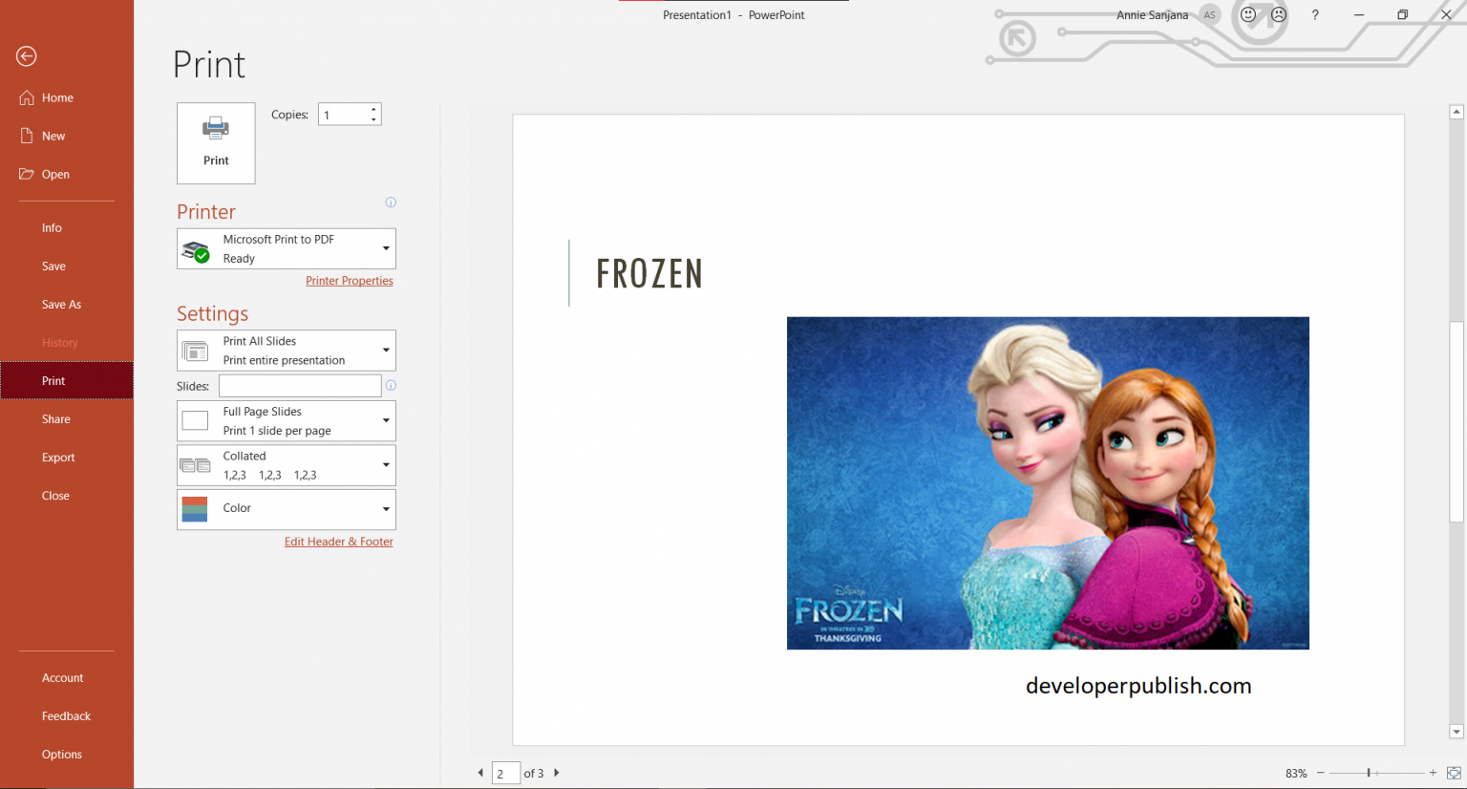This screenshot has width=1467, height=789.
Task: Select the Home icon in the sidebar
Action: pyautogui.click(x=26, y=97)
